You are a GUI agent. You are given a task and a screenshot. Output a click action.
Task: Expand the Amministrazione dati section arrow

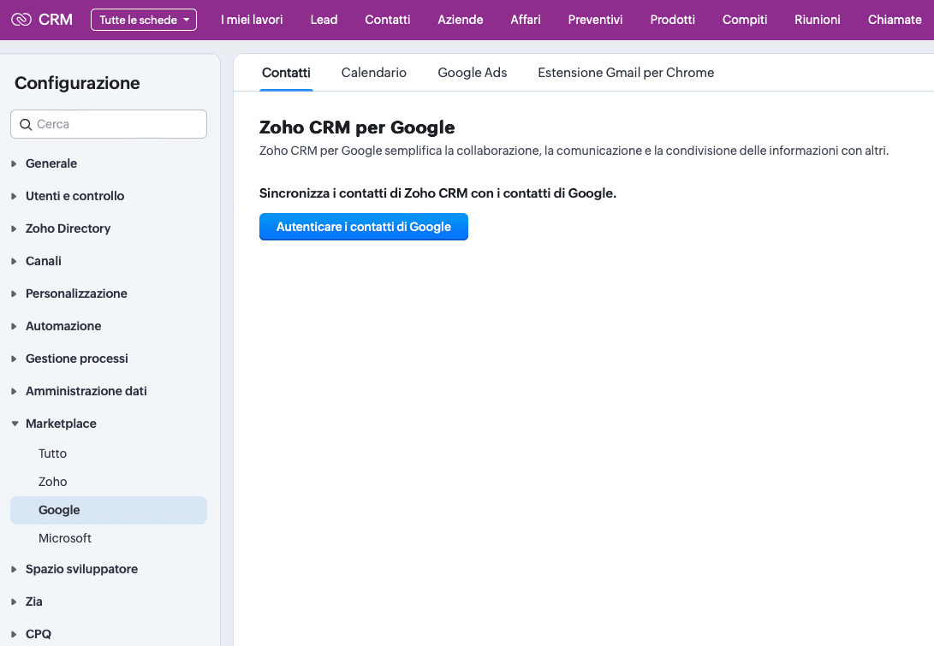[x=14, y=391]
